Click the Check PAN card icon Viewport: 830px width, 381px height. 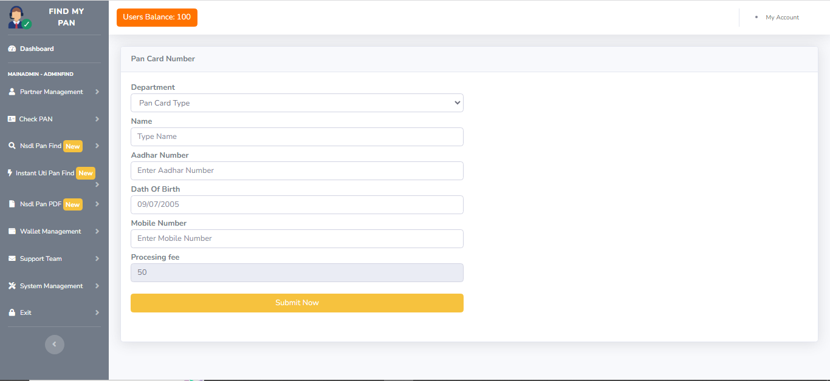pos(12,119)
